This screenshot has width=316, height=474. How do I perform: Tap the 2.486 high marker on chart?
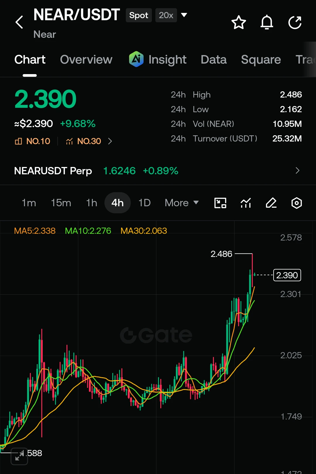pos(221,254)
